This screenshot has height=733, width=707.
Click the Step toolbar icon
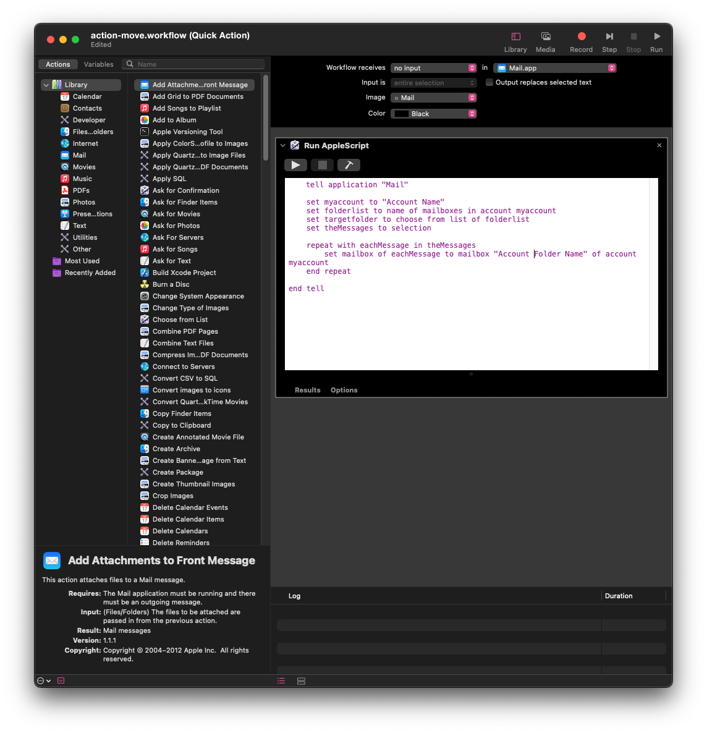[x=609, y=36]
